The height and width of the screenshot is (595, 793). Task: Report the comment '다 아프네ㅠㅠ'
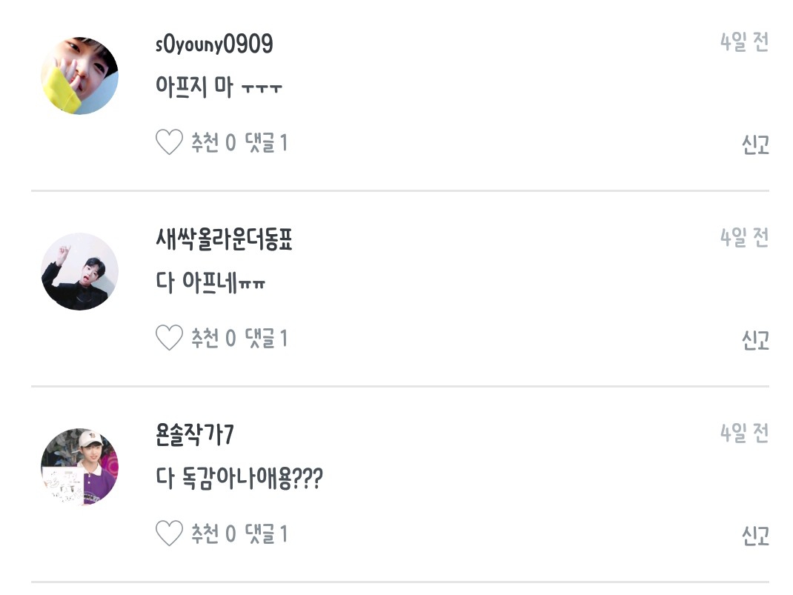pyautogui.click(x=755, y=340)
